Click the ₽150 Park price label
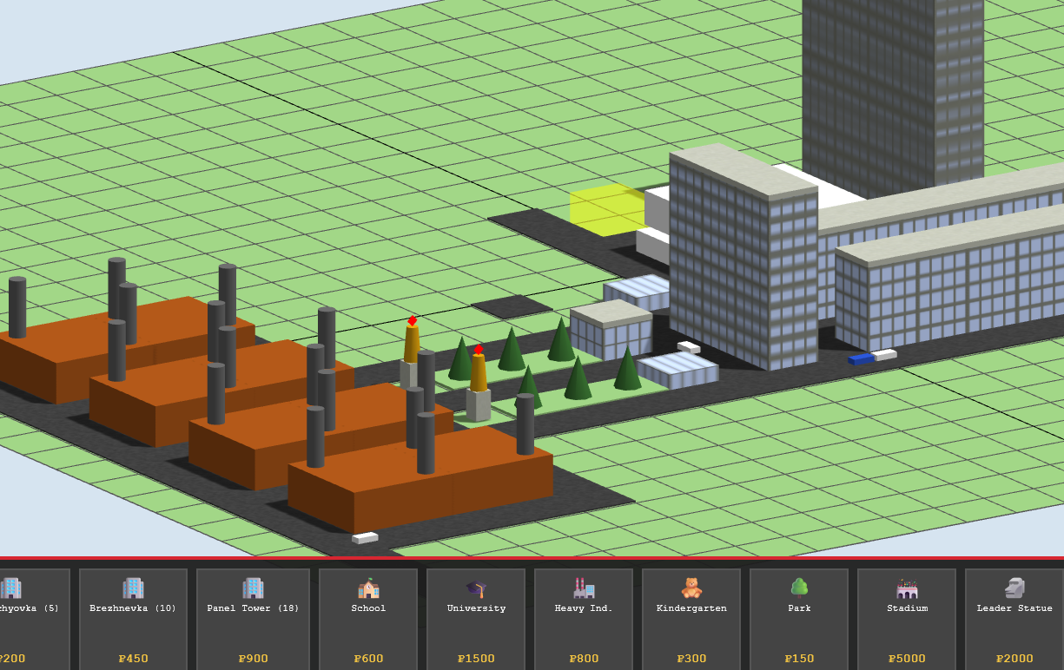The image size is (1064, 670). tap(799, 659)
